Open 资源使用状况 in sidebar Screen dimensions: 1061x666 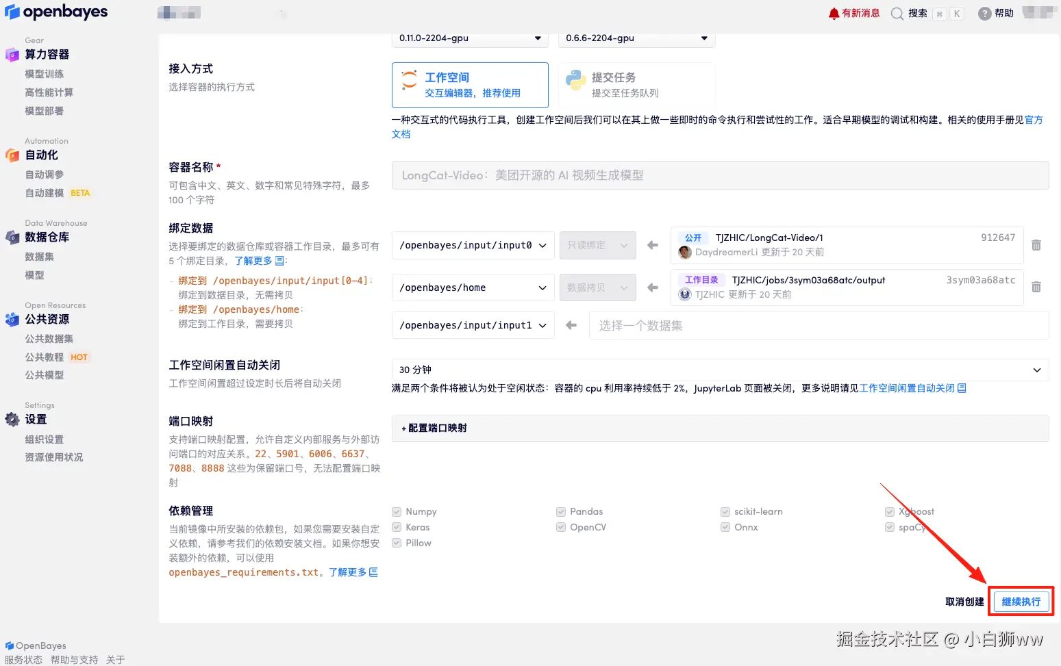point(54,457)
